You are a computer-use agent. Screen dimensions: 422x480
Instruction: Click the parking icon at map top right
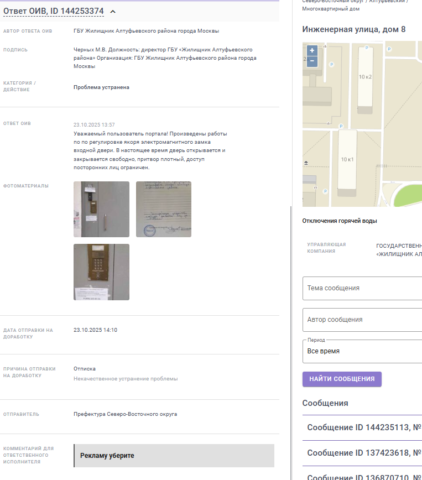click(x=389, y=49)
